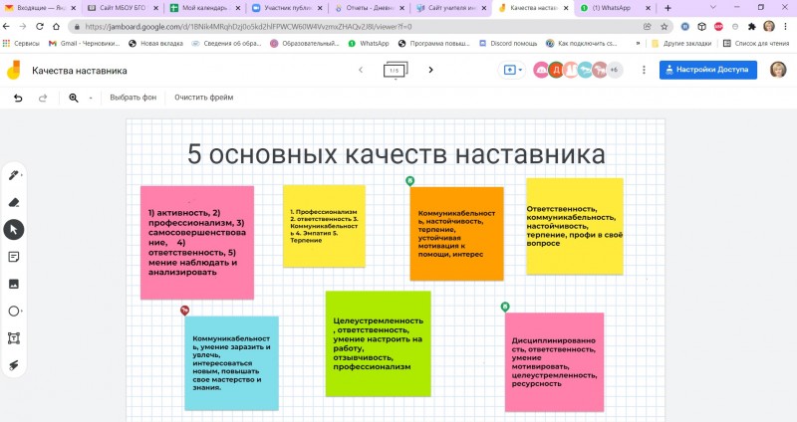Open the "Мой календарь" browser tab
Image resolution: width=797 pixels, height=422 pixels.
click(x=204, y=8)
